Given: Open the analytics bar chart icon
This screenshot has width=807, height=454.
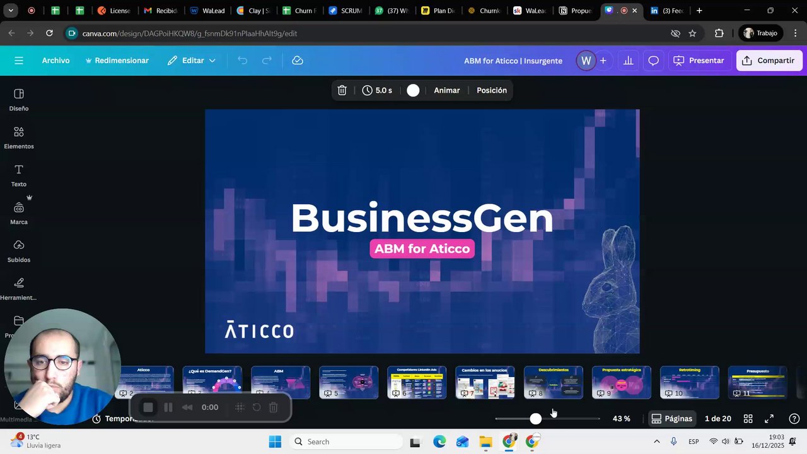Looking at the screenshot, I should pos(629,61).
